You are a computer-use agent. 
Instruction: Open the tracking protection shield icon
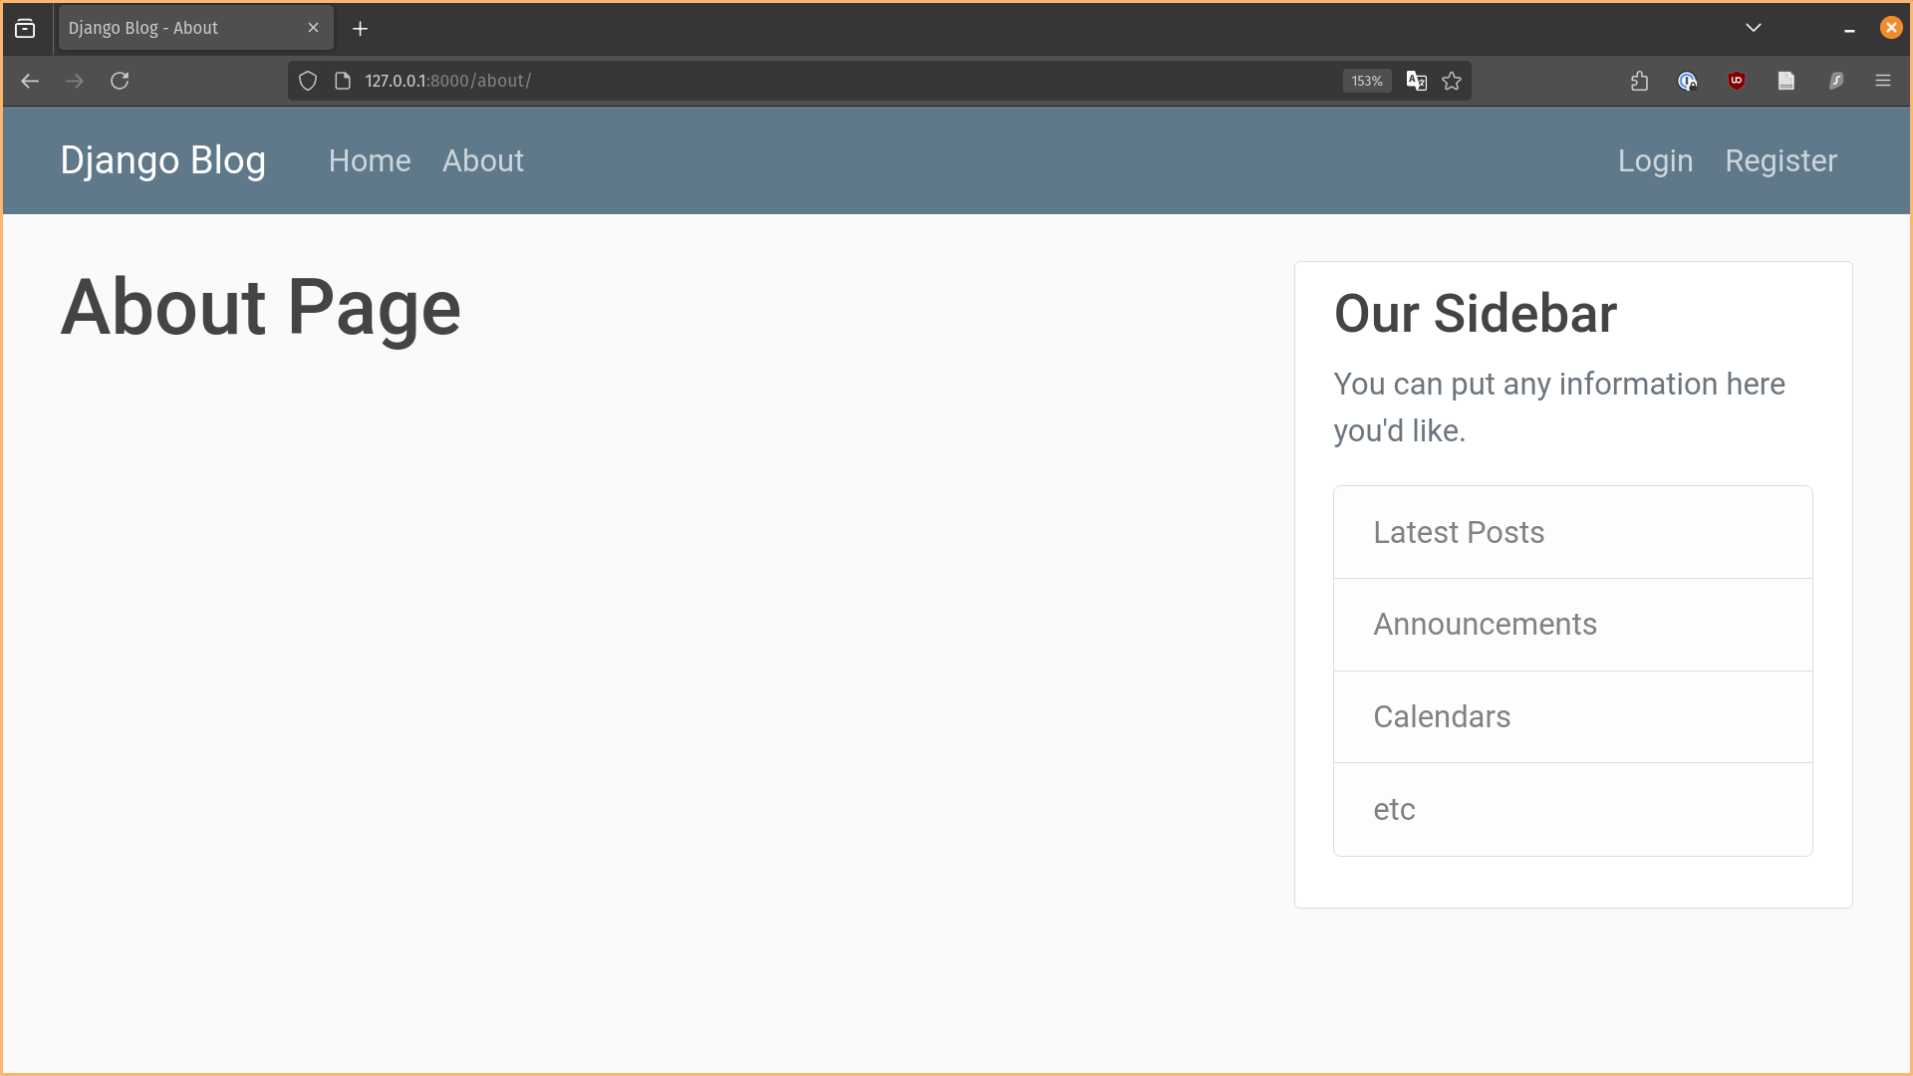click(x=308, y=81)
